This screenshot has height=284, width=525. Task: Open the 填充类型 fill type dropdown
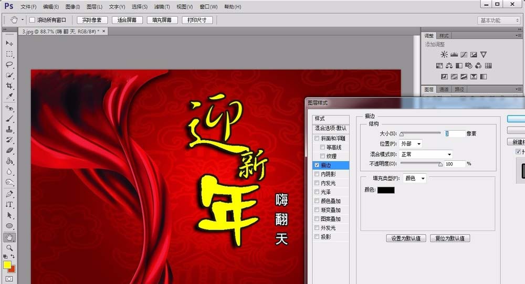[415, 178]
